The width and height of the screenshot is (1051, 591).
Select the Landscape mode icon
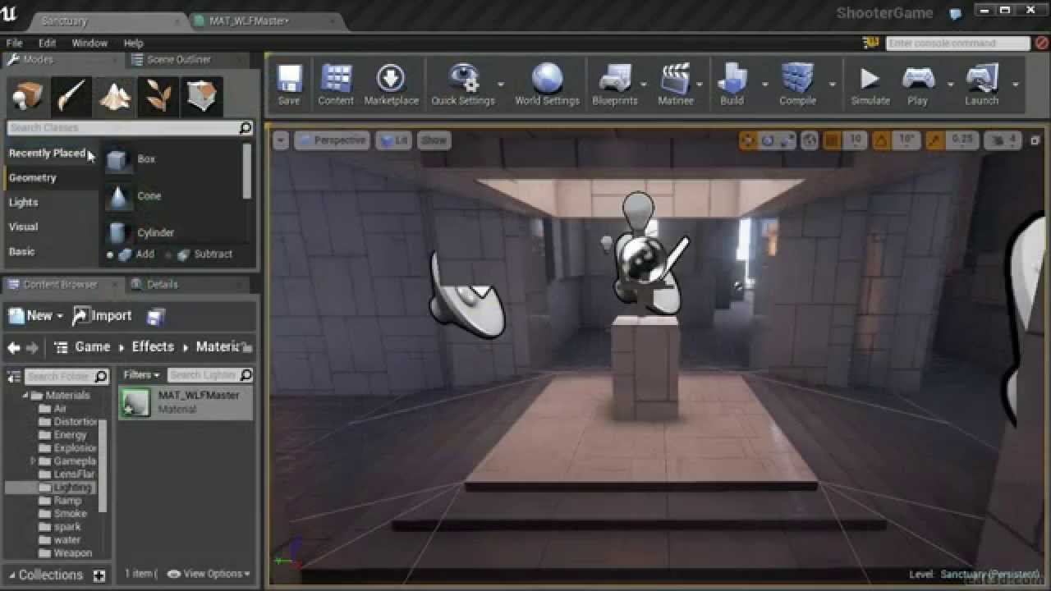115,97
